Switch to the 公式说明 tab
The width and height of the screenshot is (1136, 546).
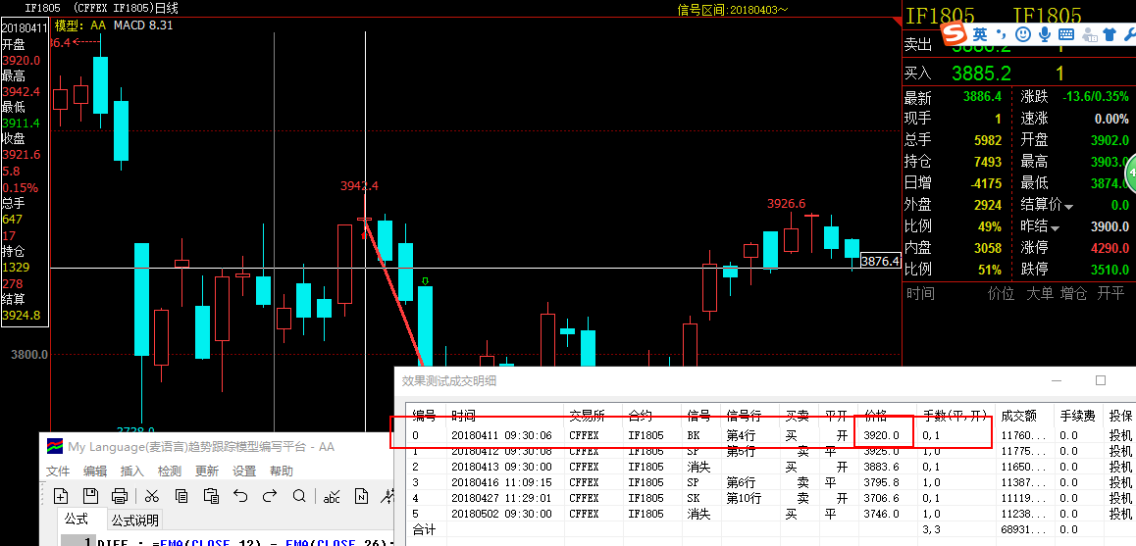pyautogui.click(x=134, y=520)
